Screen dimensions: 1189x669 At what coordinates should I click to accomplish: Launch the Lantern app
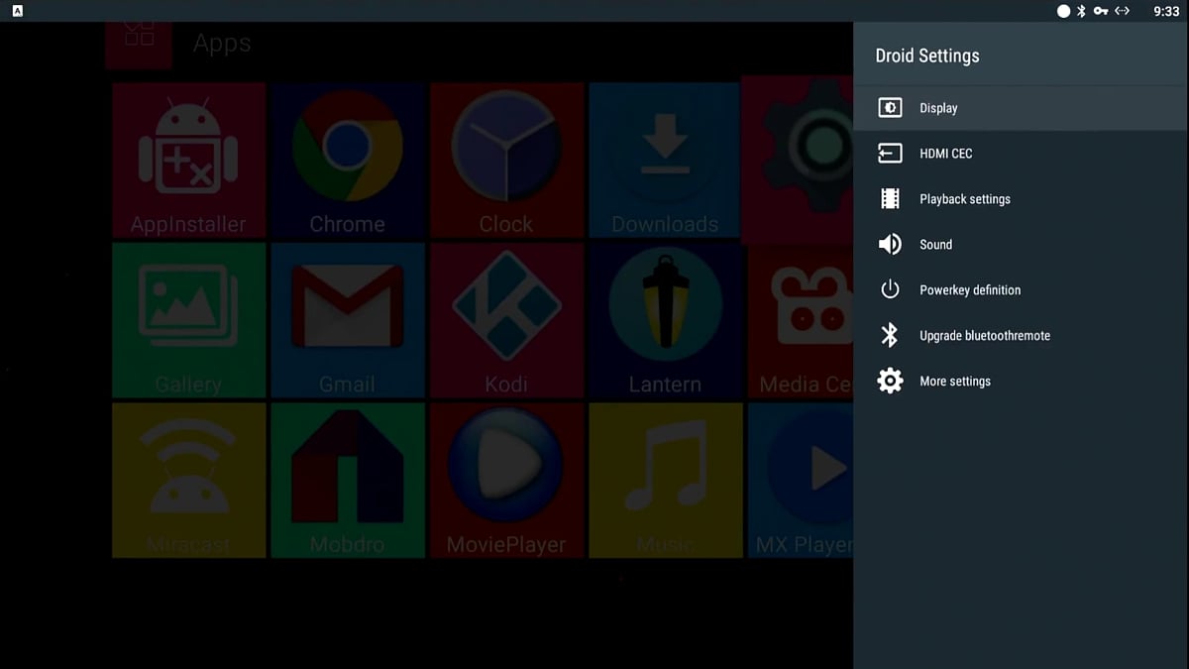pyautogui.click(x=665, y=320)
